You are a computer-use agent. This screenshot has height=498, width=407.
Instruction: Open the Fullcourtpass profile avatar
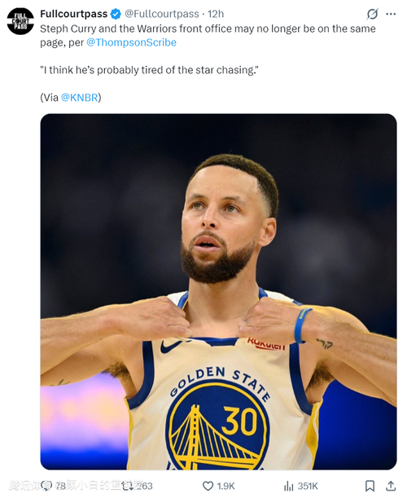pyautogui.click(x=20, y=21)
